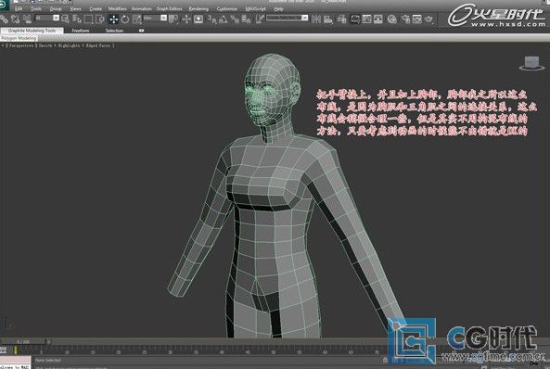Activate the Select and Rotate tool

[125, 19]
